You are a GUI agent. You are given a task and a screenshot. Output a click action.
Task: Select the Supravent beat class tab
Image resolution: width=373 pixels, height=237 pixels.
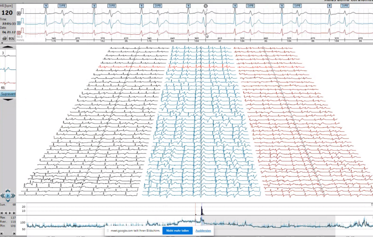8,94
